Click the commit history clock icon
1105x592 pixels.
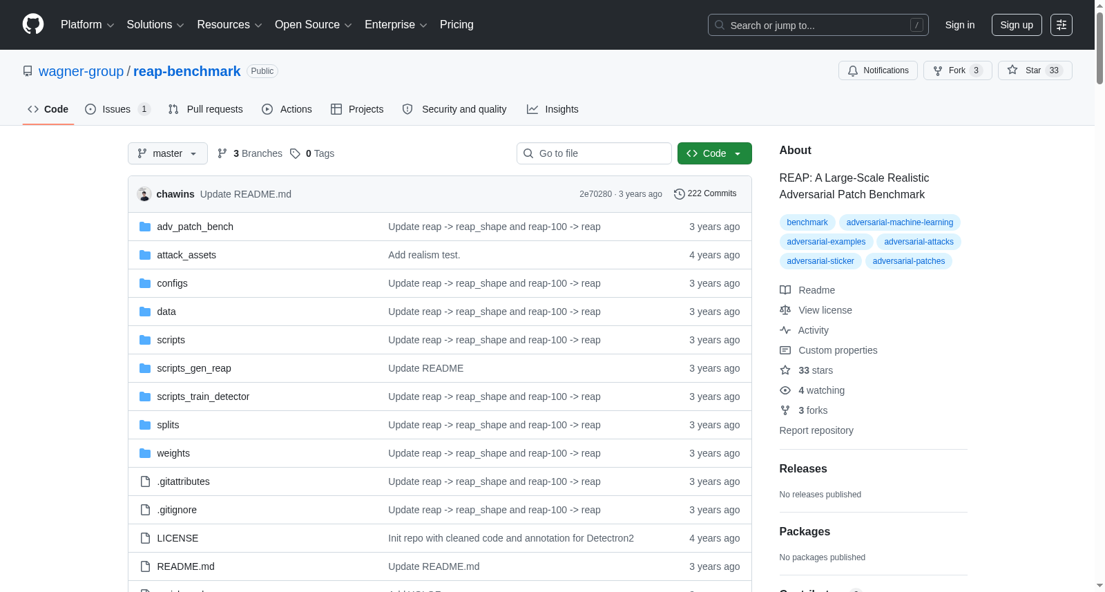(680, 194)
